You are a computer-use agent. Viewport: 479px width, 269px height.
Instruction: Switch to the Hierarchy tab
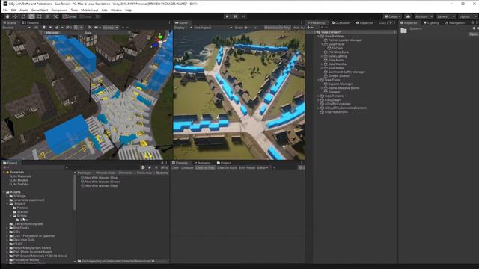[x=317, y=22]
